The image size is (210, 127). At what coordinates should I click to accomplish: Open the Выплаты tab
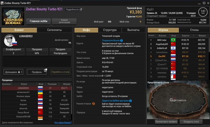point(133,30)
